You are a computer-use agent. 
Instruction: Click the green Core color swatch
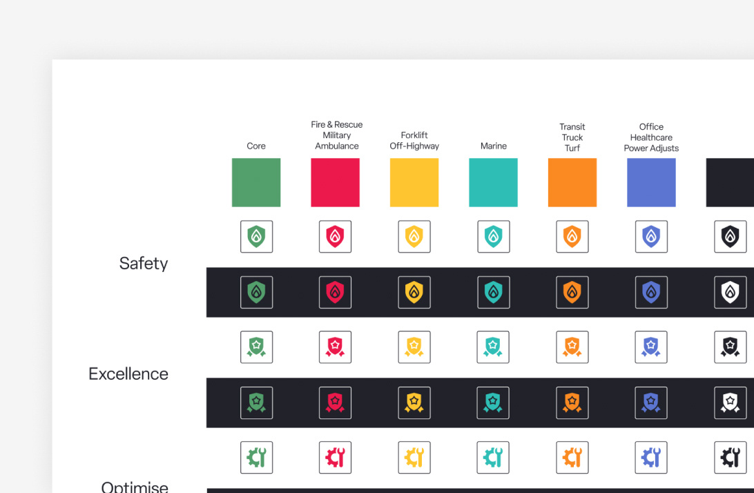click(x=256, y=182)
